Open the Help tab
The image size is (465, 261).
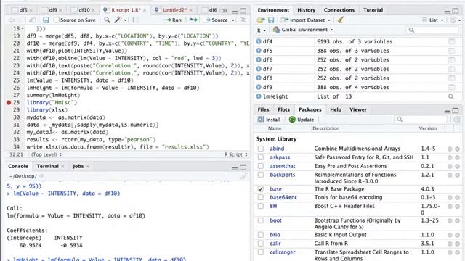pos(336,109)
